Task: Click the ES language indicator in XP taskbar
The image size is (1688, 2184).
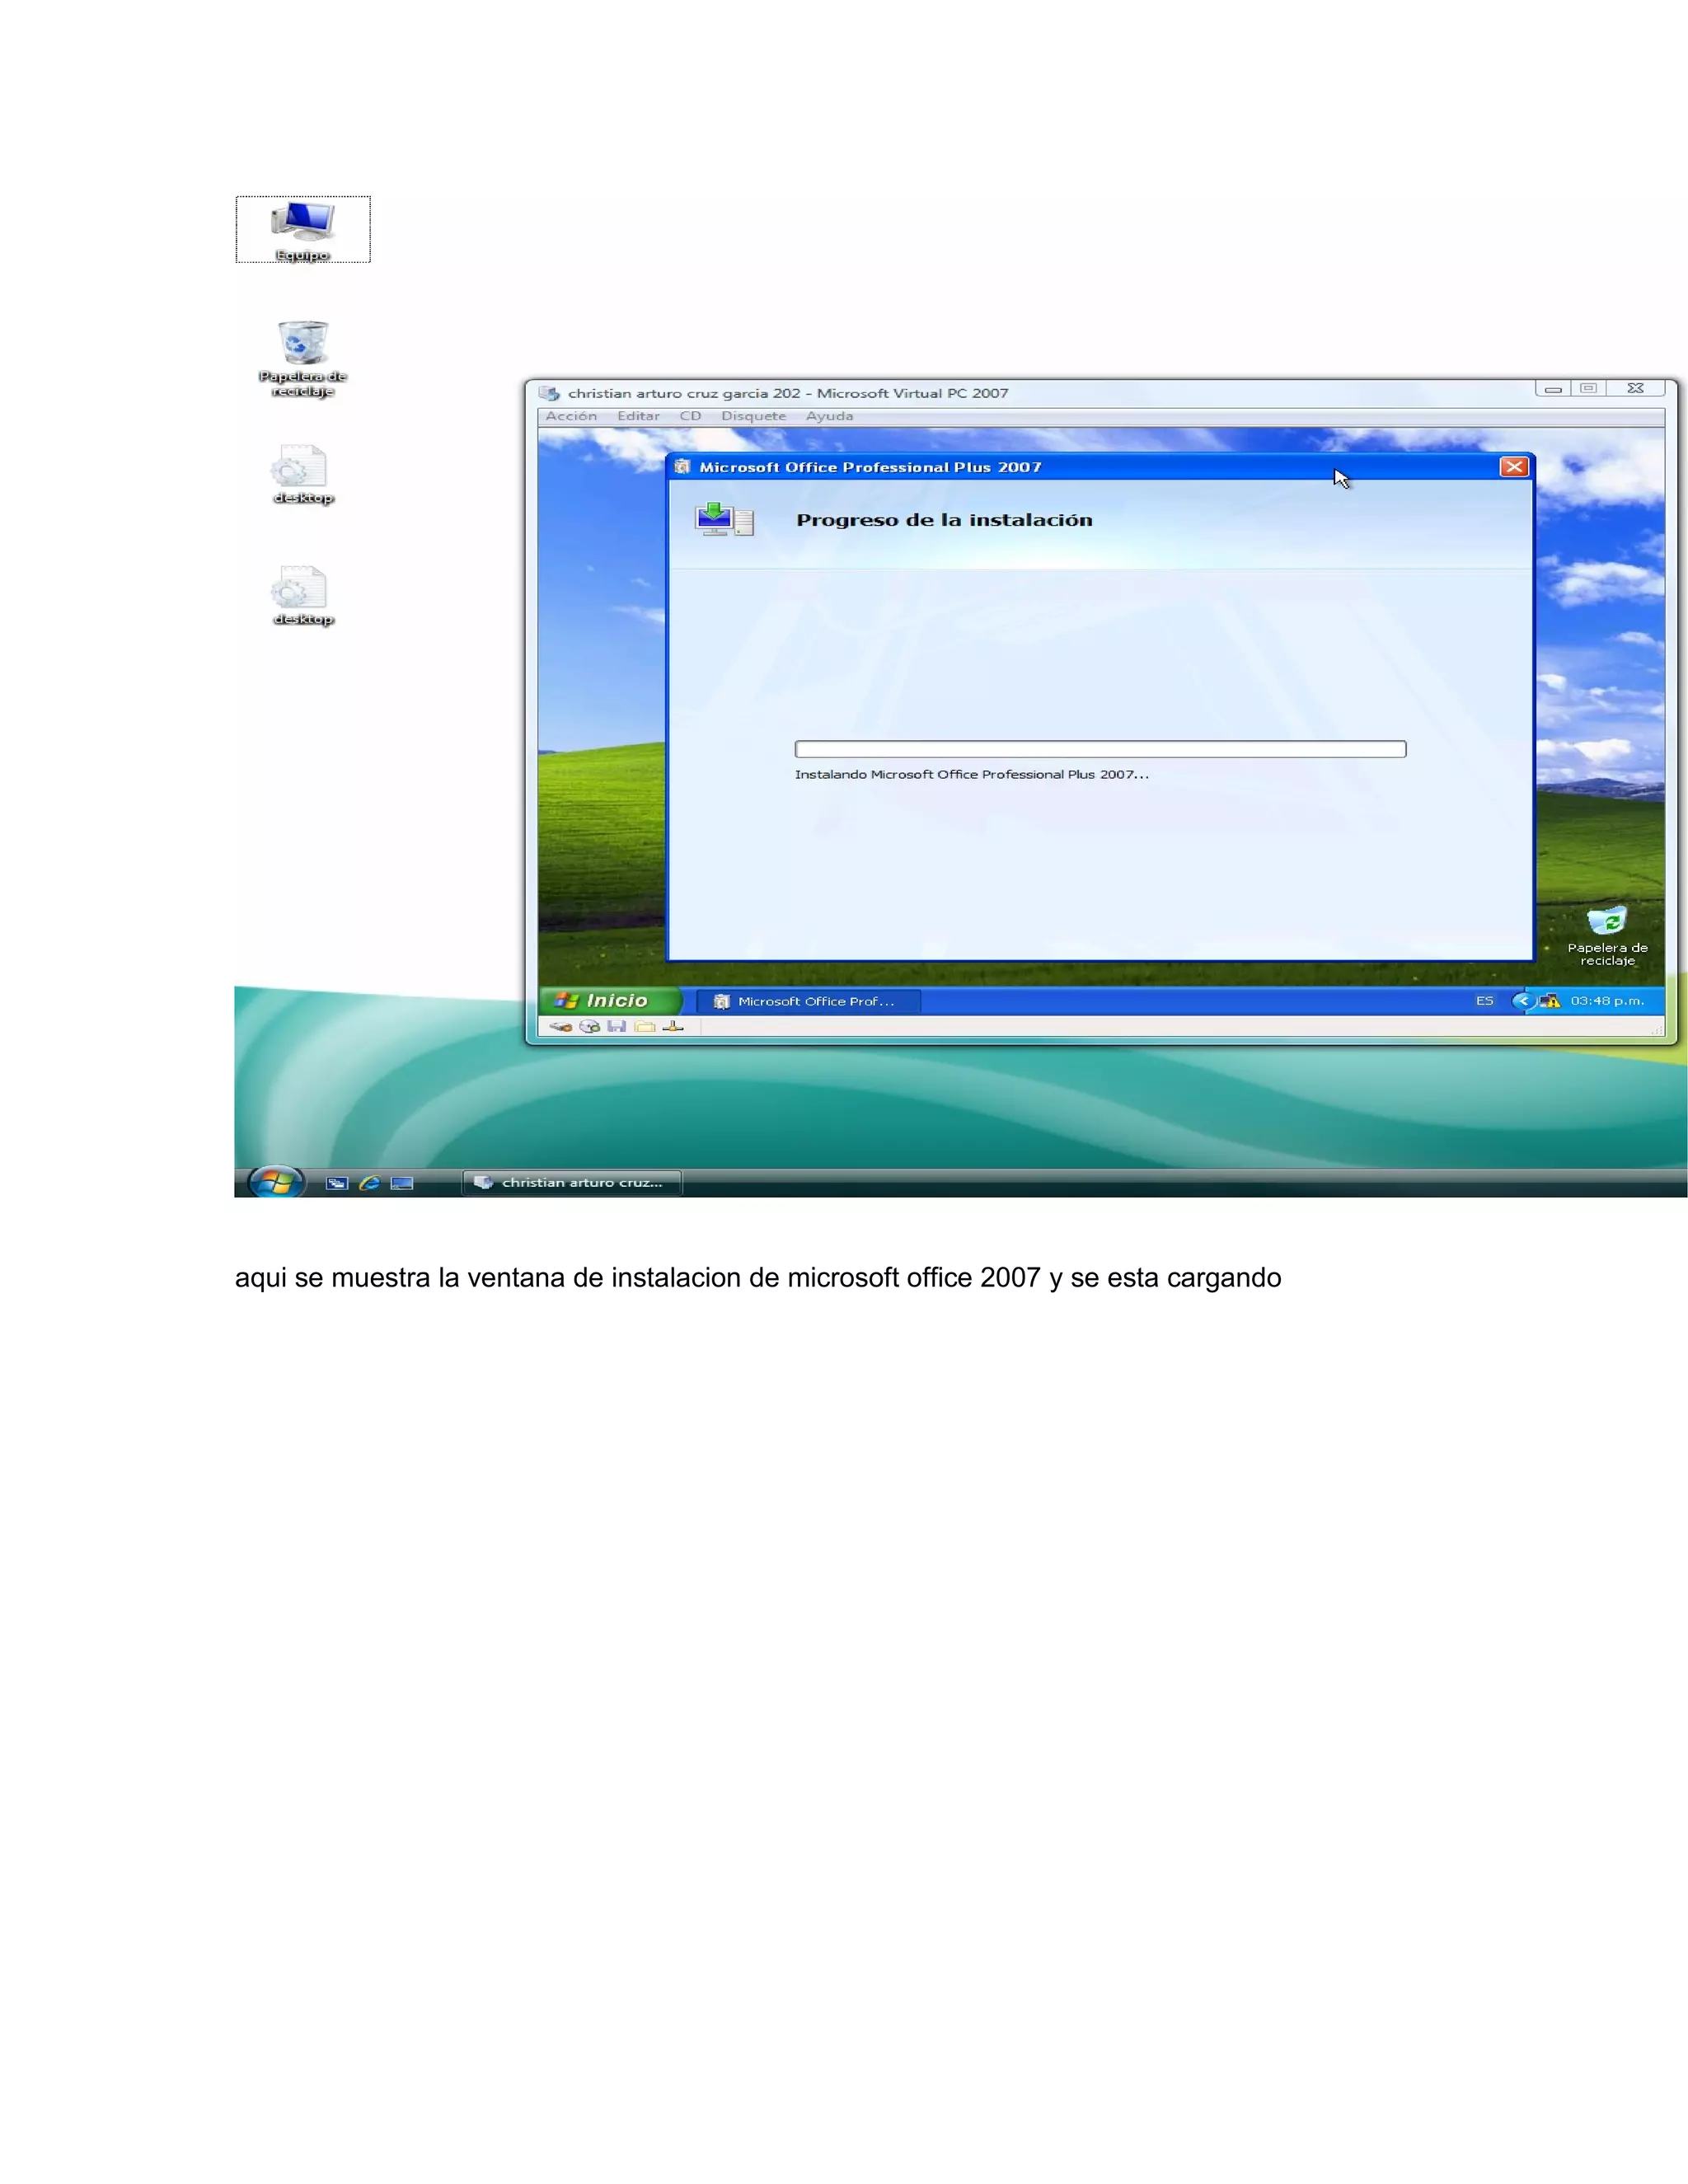Action: (x=1484, y=1000)
